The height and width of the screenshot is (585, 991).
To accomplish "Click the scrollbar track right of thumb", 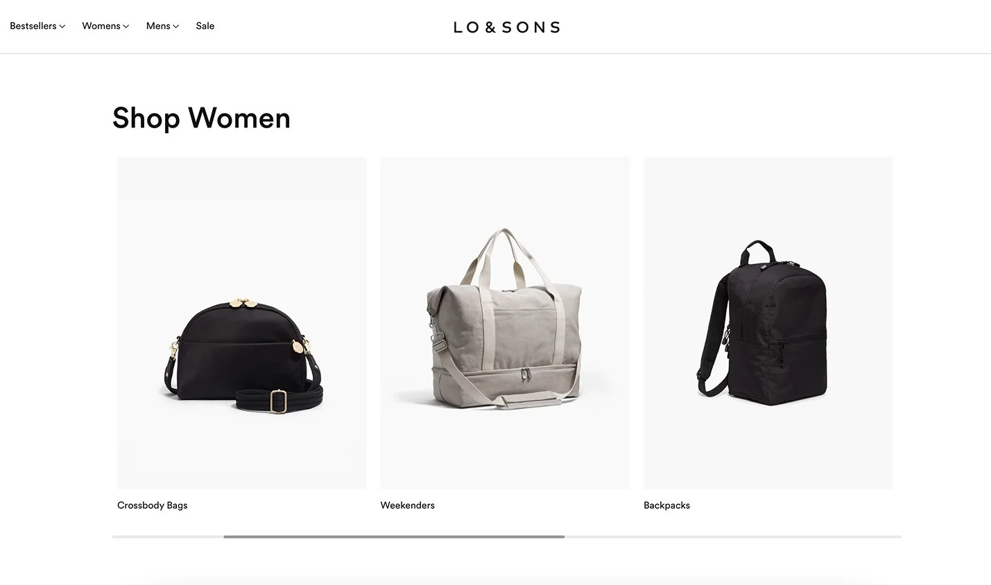I will pyautogui.click(x=733, y=536).
